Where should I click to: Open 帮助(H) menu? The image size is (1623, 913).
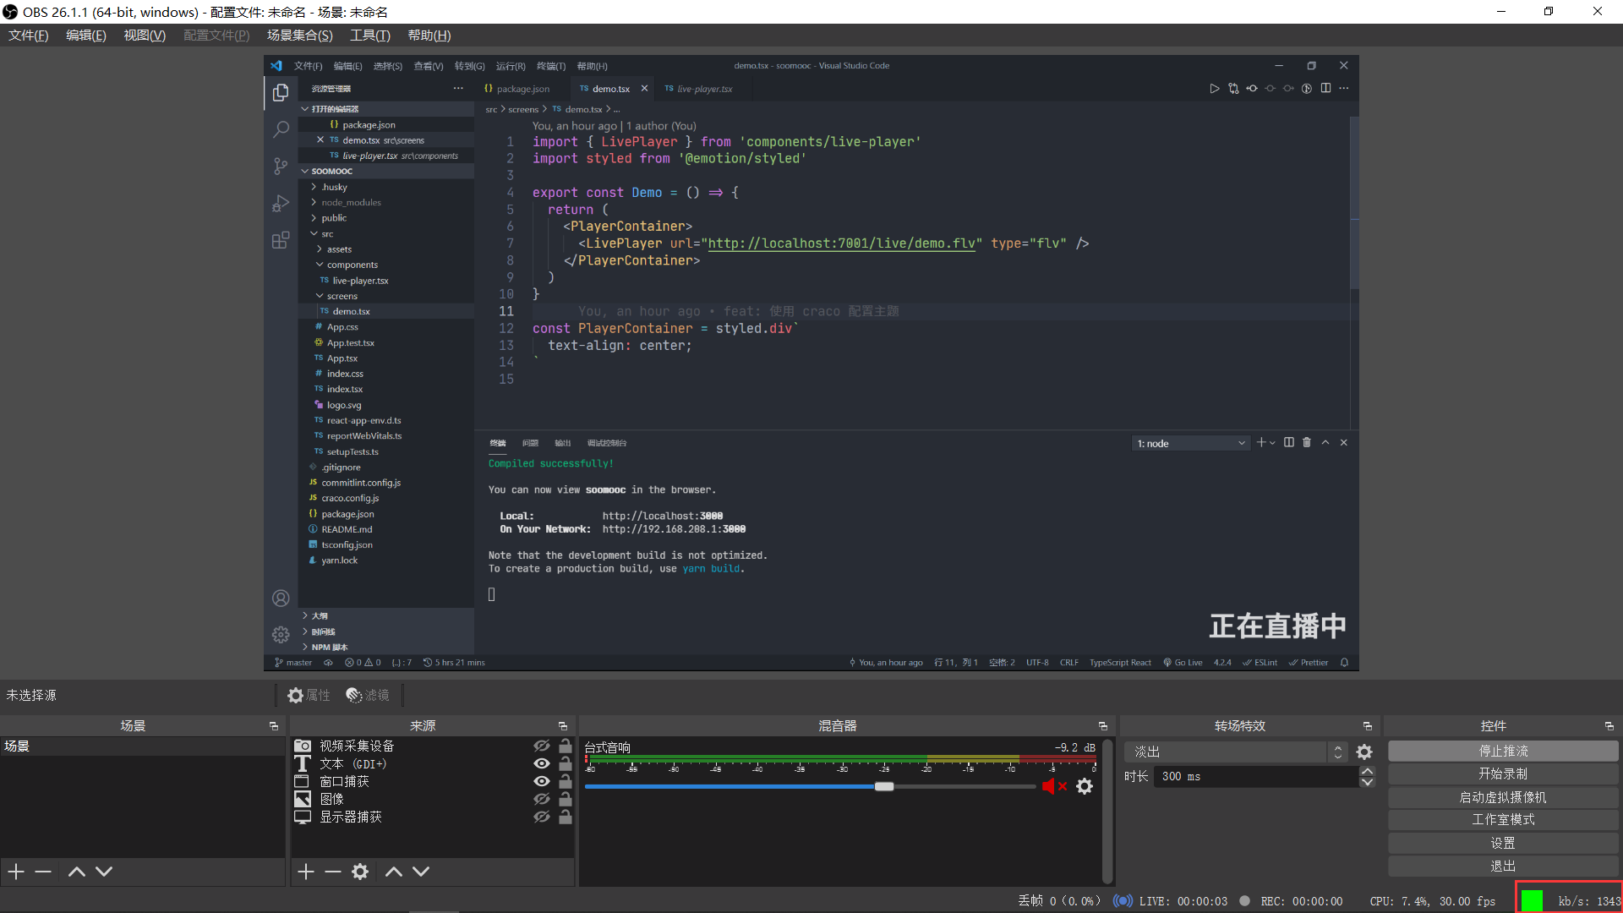point(429,36)
